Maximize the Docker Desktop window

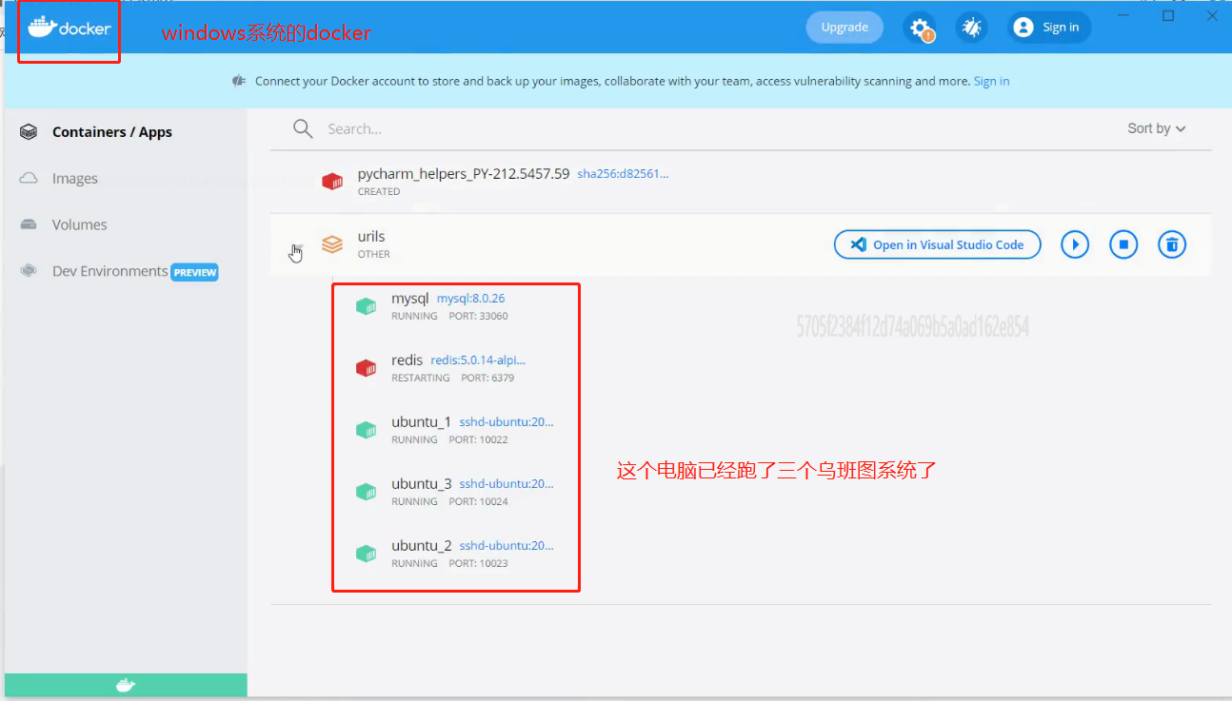coord(1168,16)
